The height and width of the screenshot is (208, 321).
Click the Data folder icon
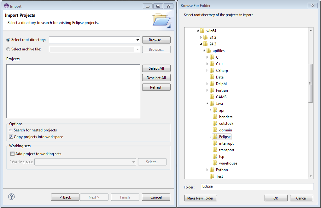(212, 77)
